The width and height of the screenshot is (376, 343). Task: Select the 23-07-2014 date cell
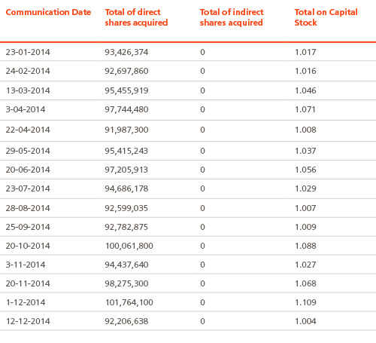pyautogui.click(x=28, y=188)
